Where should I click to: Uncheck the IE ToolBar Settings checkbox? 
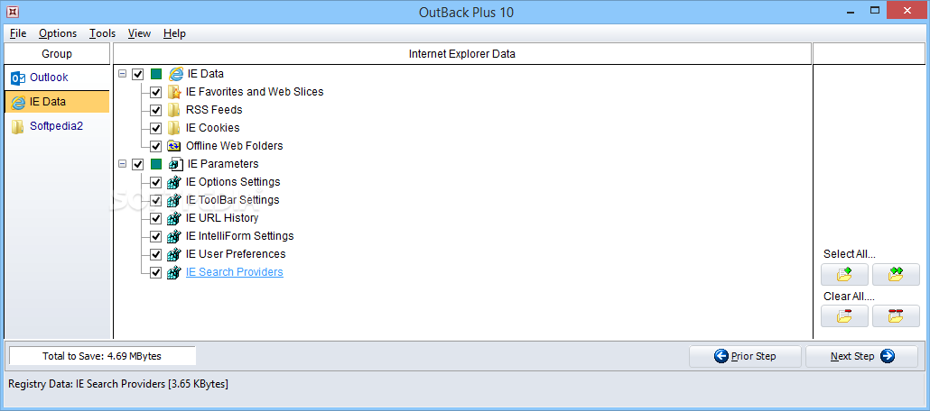156,200
